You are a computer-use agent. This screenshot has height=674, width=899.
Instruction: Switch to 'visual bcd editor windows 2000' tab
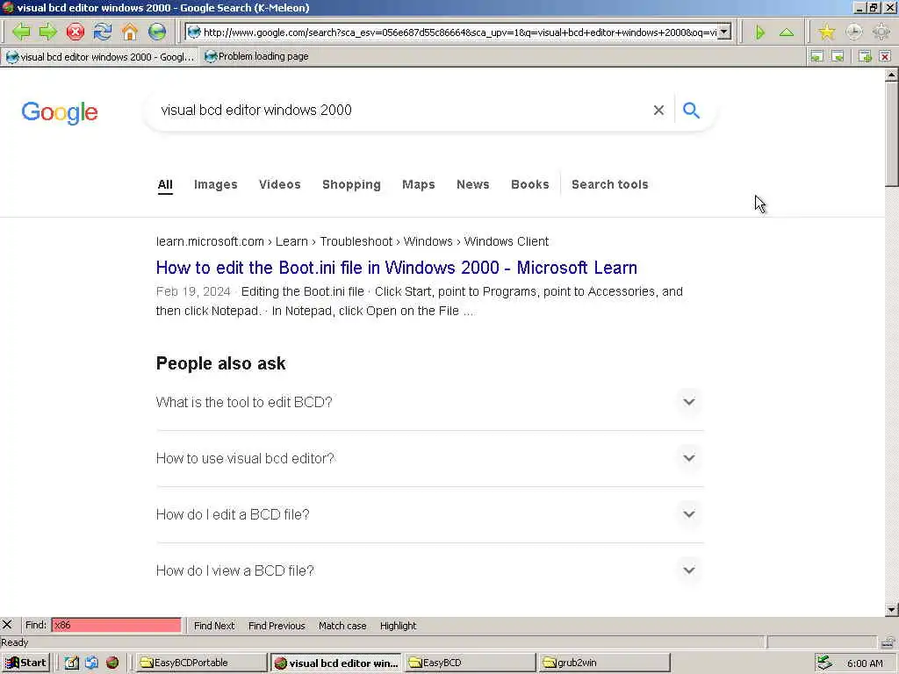(100, 57)
